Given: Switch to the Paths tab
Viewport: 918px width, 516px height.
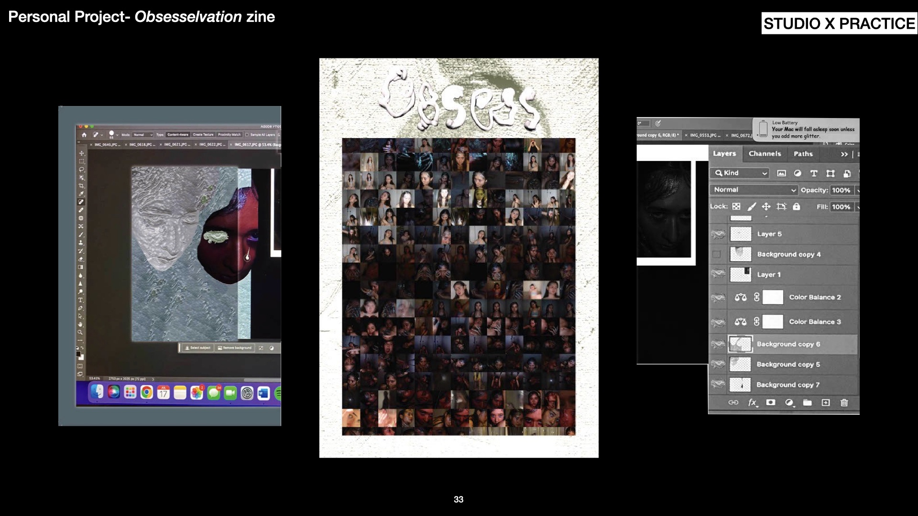Looking at the screenshot, I should [x=803, y=154].
